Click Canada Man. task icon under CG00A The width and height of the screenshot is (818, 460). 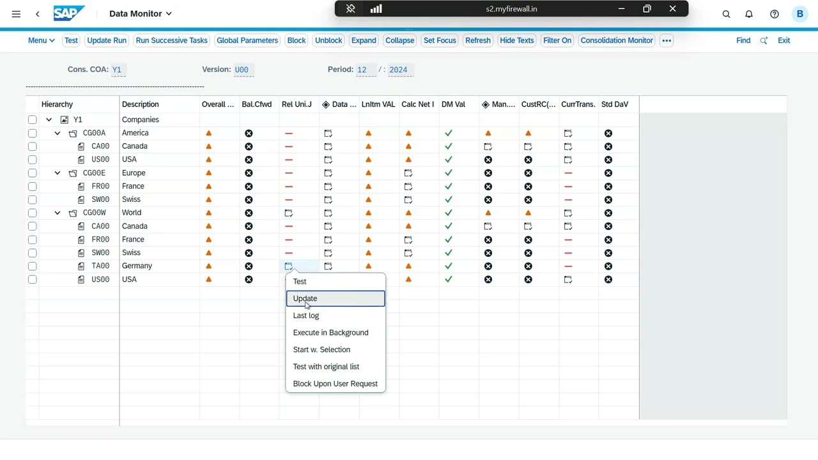click(488, 146)
